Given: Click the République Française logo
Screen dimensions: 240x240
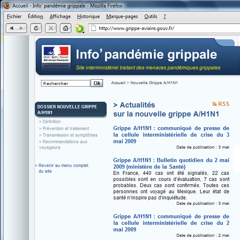Looking at the screenshot, I should coord(56,54).
